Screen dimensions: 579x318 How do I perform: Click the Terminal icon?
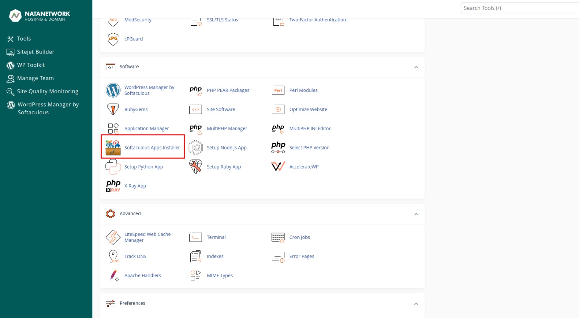195,237
